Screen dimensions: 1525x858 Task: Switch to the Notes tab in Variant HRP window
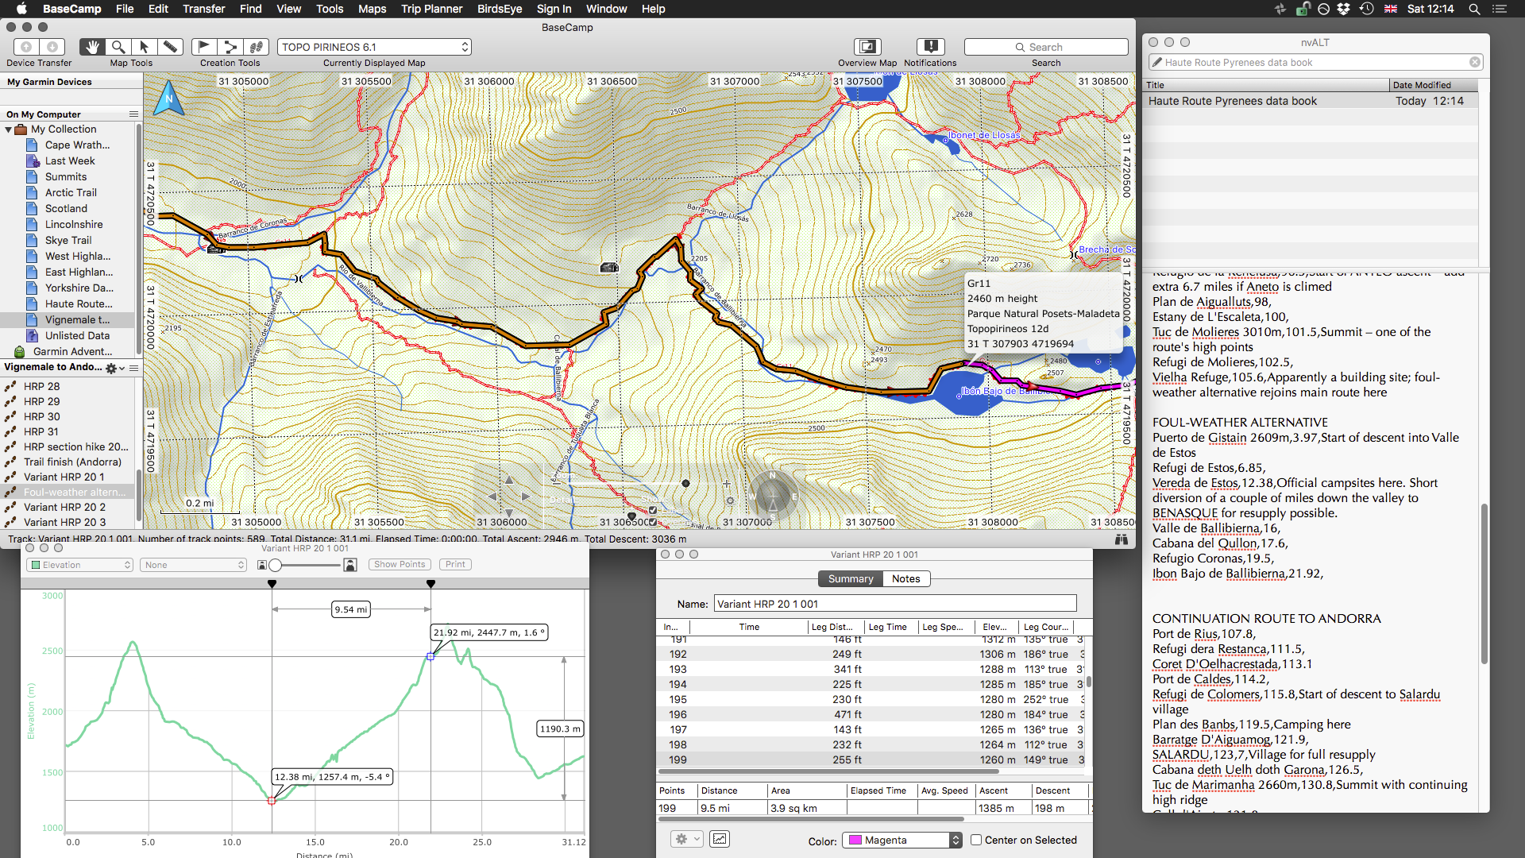(905, 578)
